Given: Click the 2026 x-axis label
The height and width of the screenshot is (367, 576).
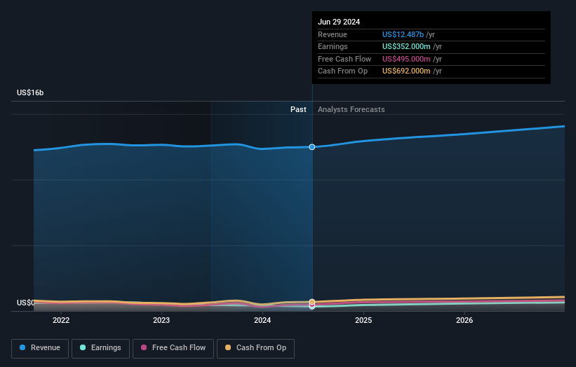Looking at the screenshot, I should [x=464, y=321].
